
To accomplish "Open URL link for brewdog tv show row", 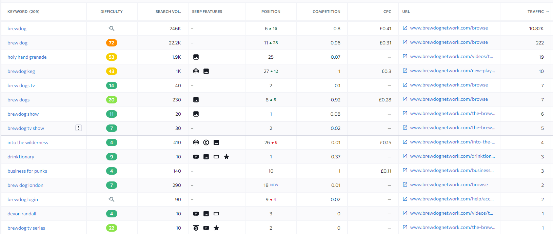I will 453,128.
